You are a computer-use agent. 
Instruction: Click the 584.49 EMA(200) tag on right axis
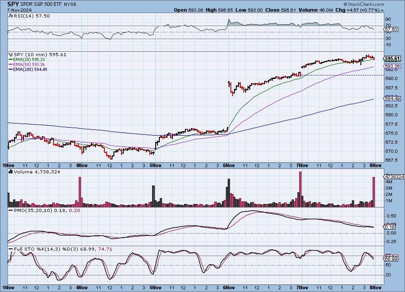point(392,98)
